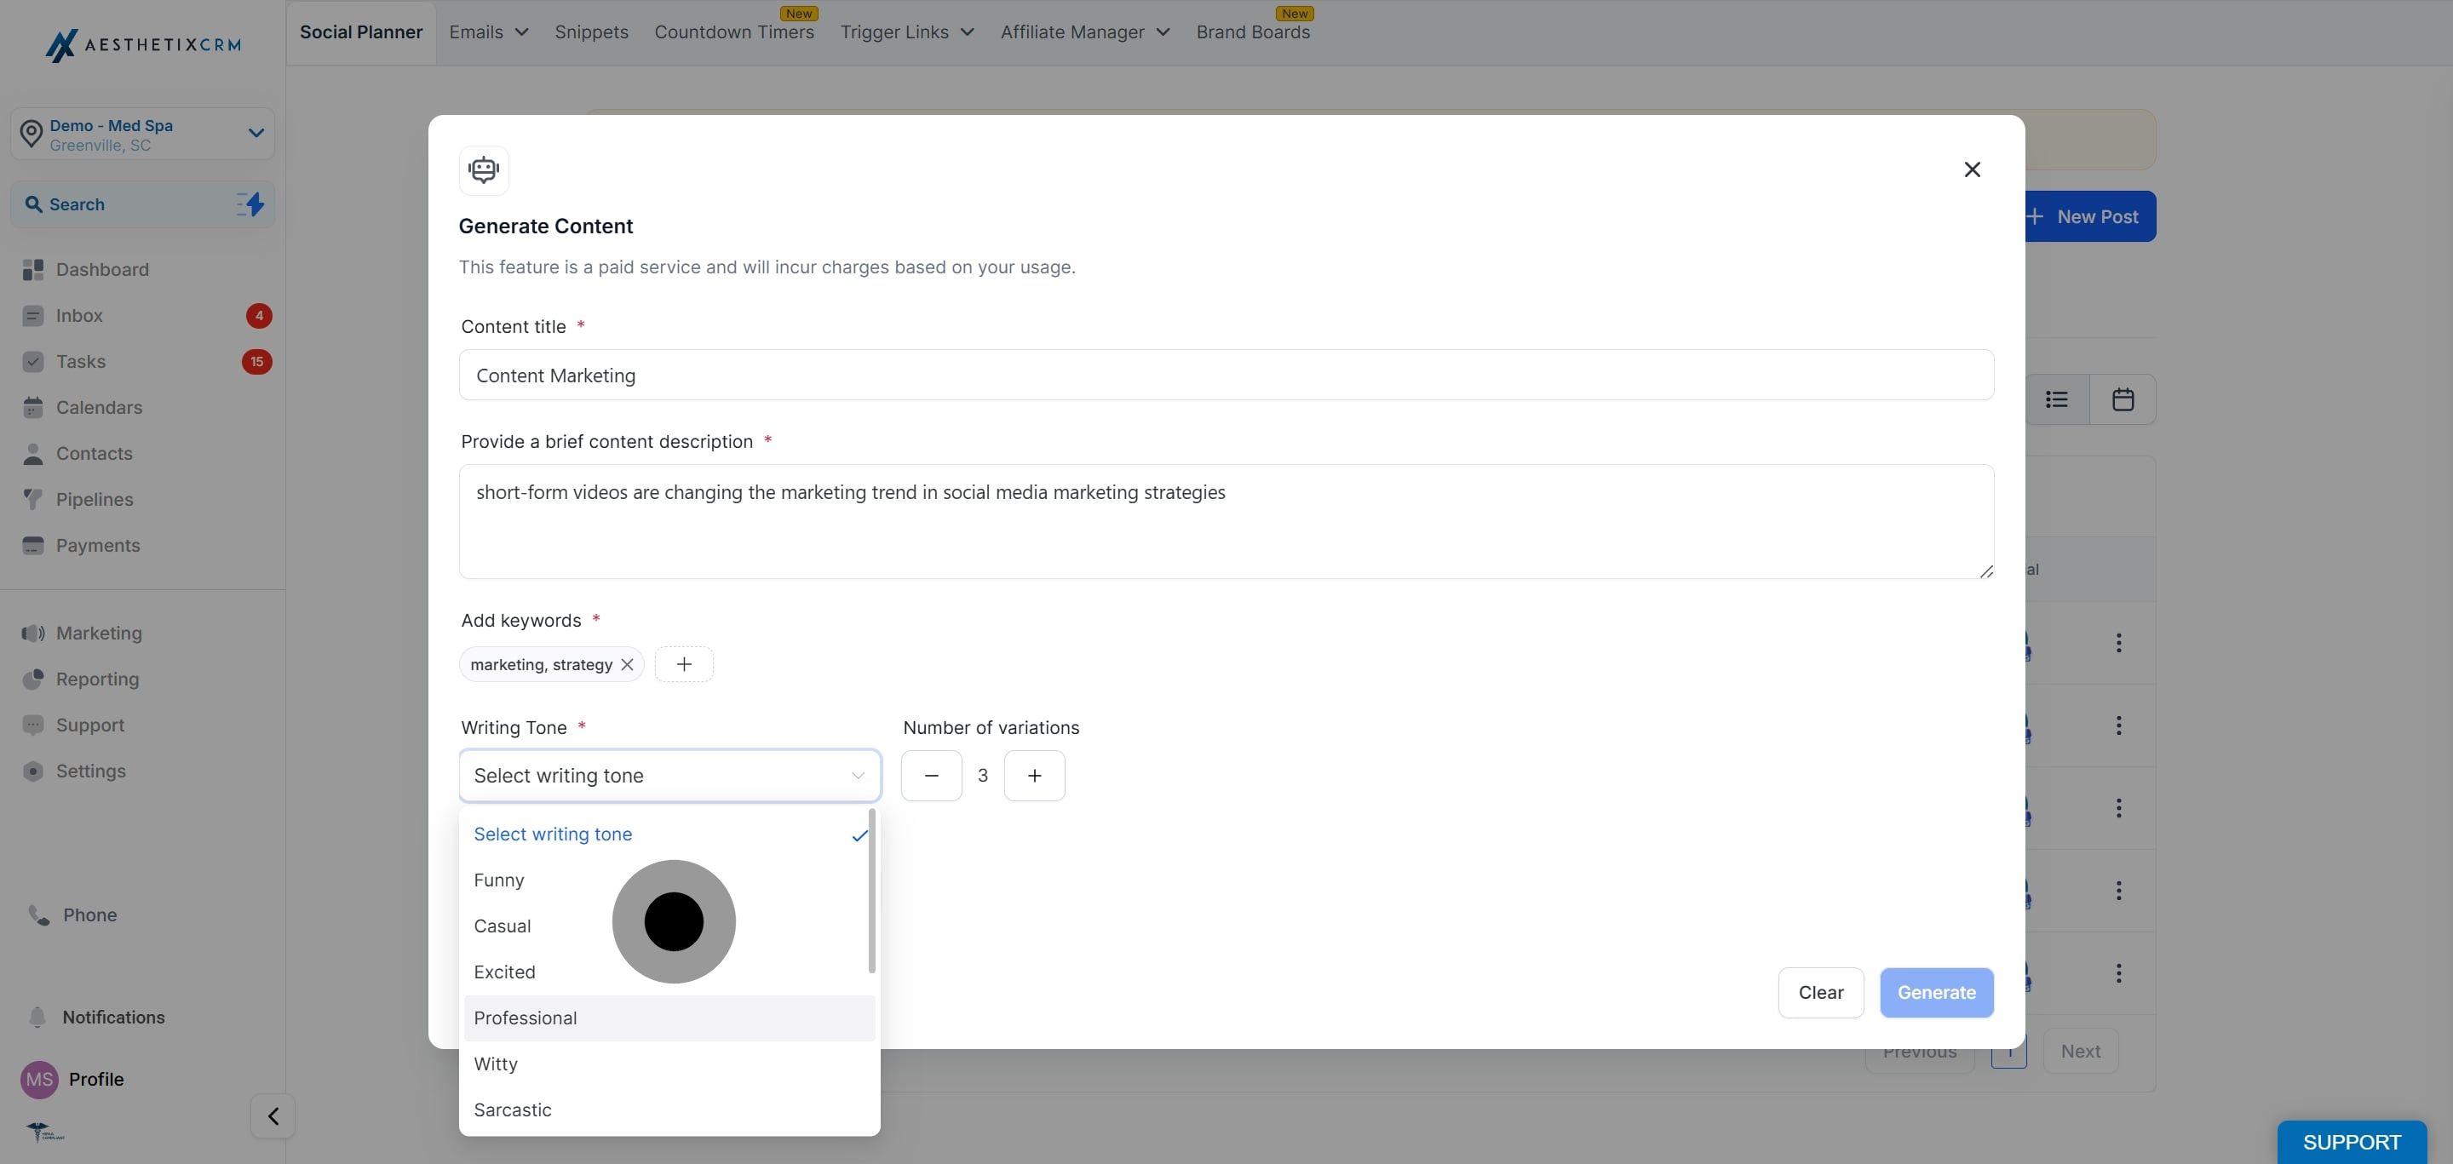Image resolution: width=2453 pixels, height=1164 pixels.
Task: Add a new keyword with plus button
Action: [684, 664]
